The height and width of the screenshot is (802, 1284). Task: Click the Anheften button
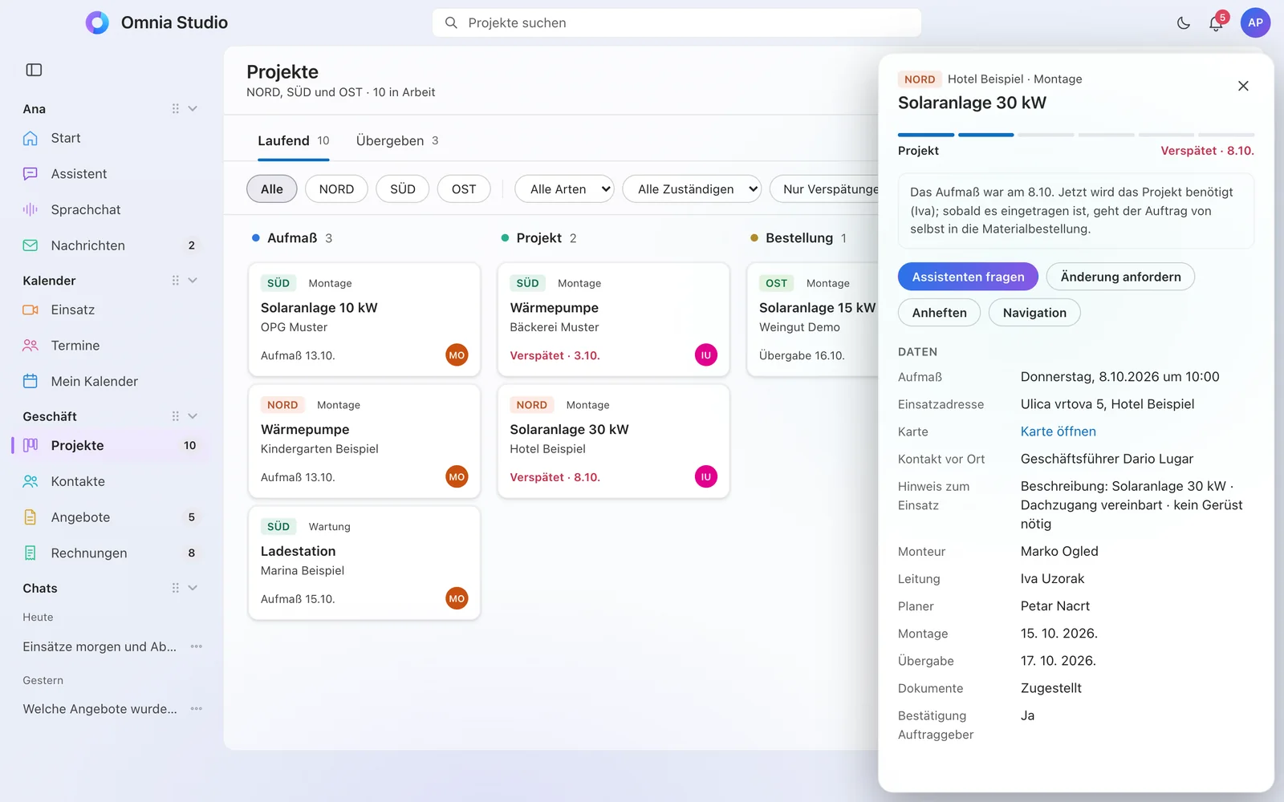(x=939, y=313)
